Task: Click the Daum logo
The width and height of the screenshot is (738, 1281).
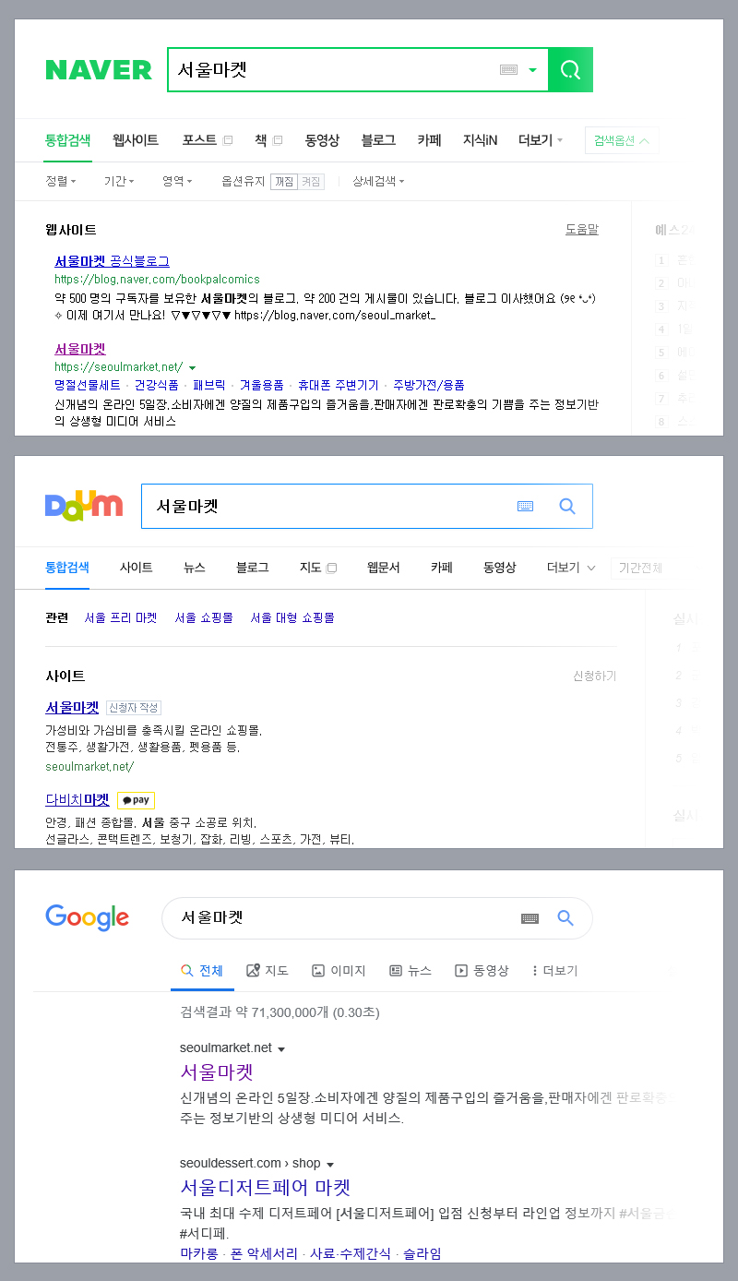Action: coord(84,506)
